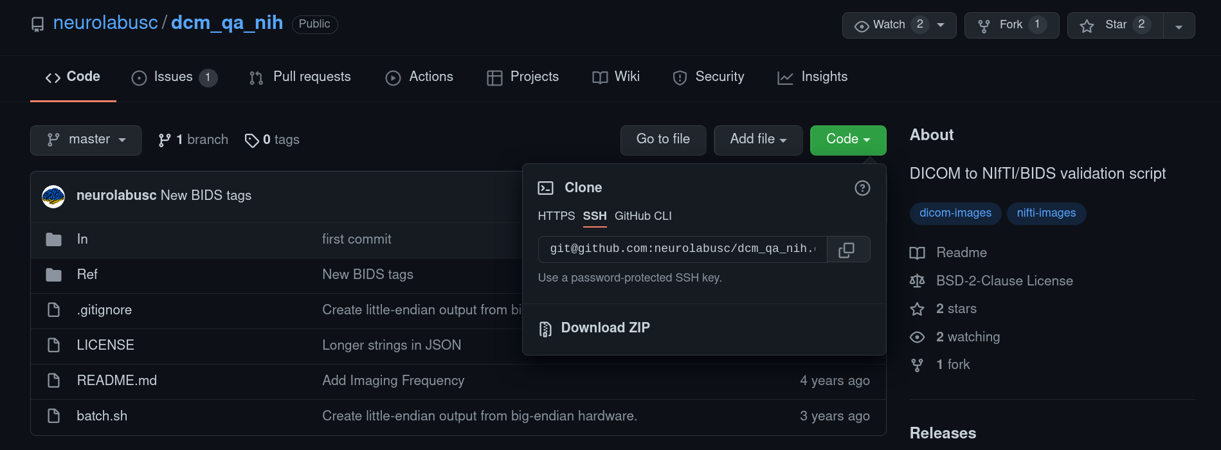Image resolution: width=1221 pixels, height=450 pixels.
Task: Click the neurolabusc avatar image
Action: click(53, 196)
